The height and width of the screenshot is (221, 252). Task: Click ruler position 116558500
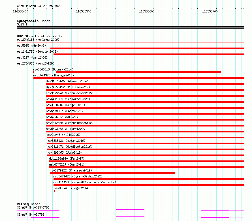point(84,11)
